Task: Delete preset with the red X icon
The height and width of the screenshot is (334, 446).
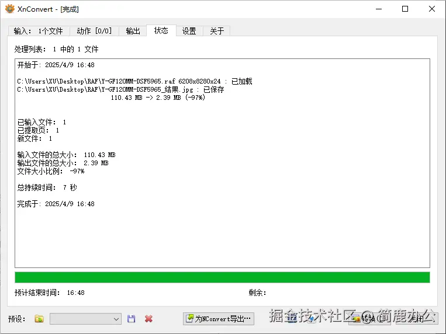Action: pos(148,319)
